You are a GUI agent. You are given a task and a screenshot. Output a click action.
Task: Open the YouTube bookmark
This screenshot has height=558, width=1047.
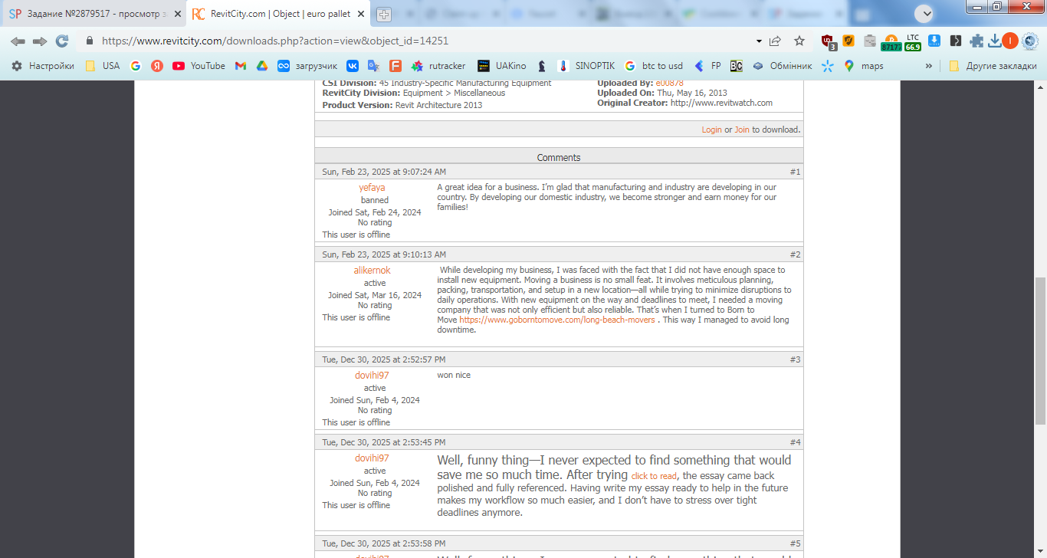point(199,66)
